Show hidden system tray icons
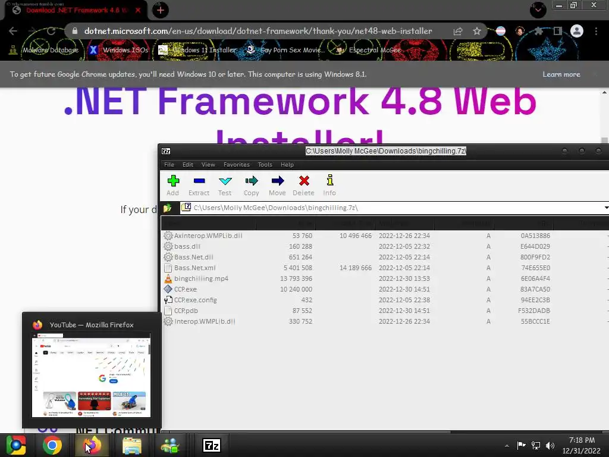This screenshot has height=457, width=609. 507,446
